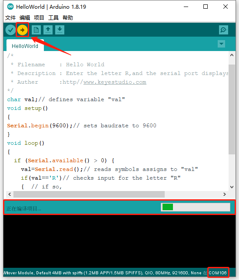Click the vertical scrollbar up arrow

pyautogui.click(x=232, y=55)
